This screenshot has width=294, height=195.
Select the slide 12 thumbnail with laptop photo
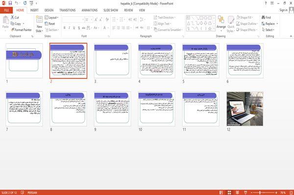245,109
